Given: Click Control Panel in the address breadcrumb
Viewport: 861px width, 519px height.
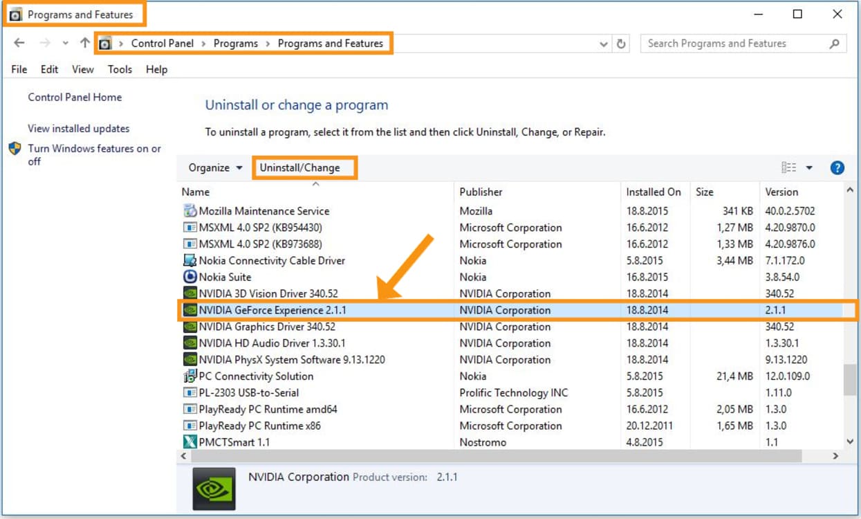Looking at the screenshot, I should point(163,43).
